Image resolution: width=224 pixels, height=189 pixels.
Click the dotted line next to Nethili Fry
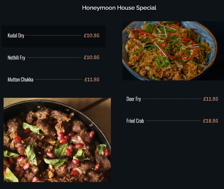pos(54,57)
